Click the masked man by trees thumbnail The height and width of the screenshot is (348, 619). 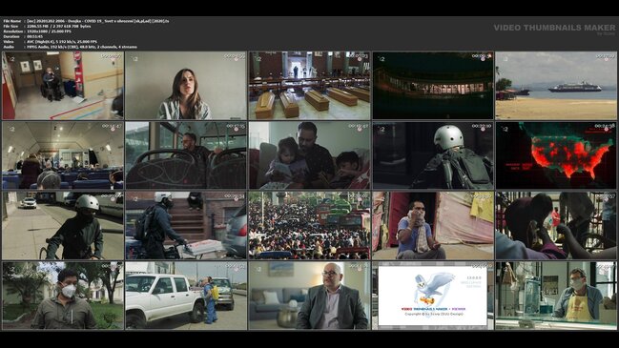[62, 296]
